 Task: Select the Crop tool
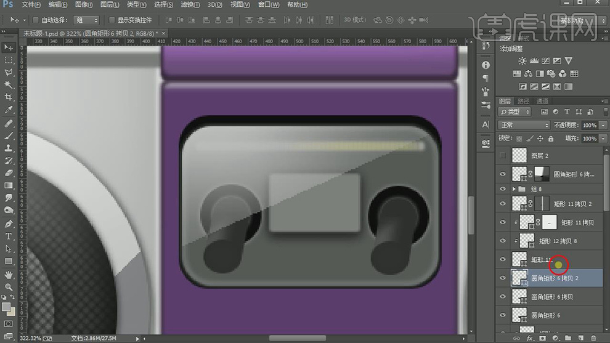point(9,97)
